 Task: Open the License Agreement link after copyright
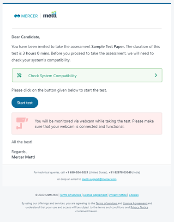point(95,195)
